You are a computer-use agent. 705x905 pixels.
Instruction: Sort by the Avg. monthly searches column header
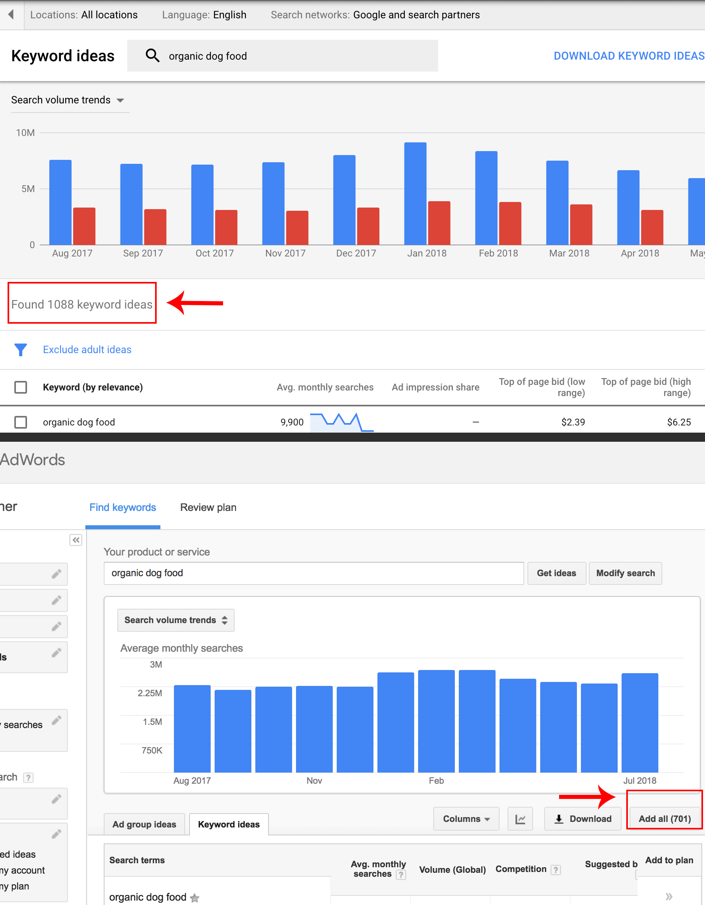(325, 387)
